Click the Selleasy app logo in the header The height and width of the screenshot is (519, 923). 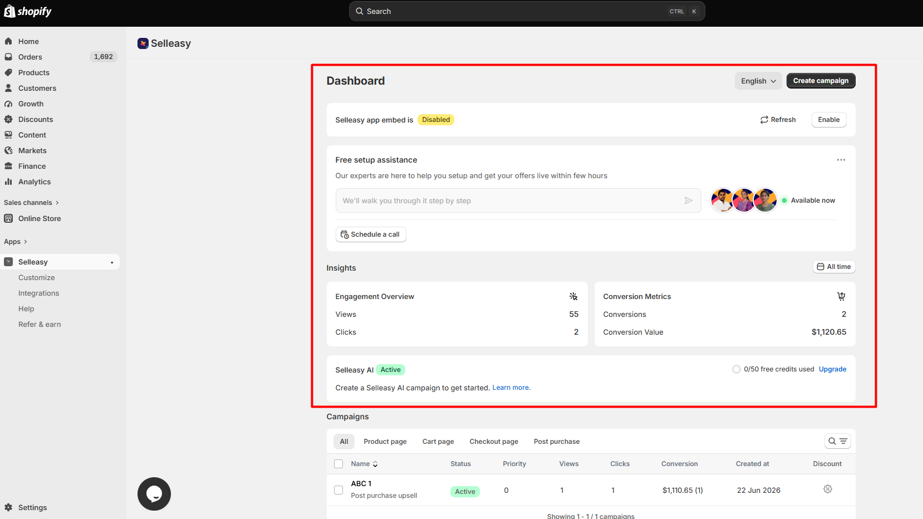click(x=143, y=43)
